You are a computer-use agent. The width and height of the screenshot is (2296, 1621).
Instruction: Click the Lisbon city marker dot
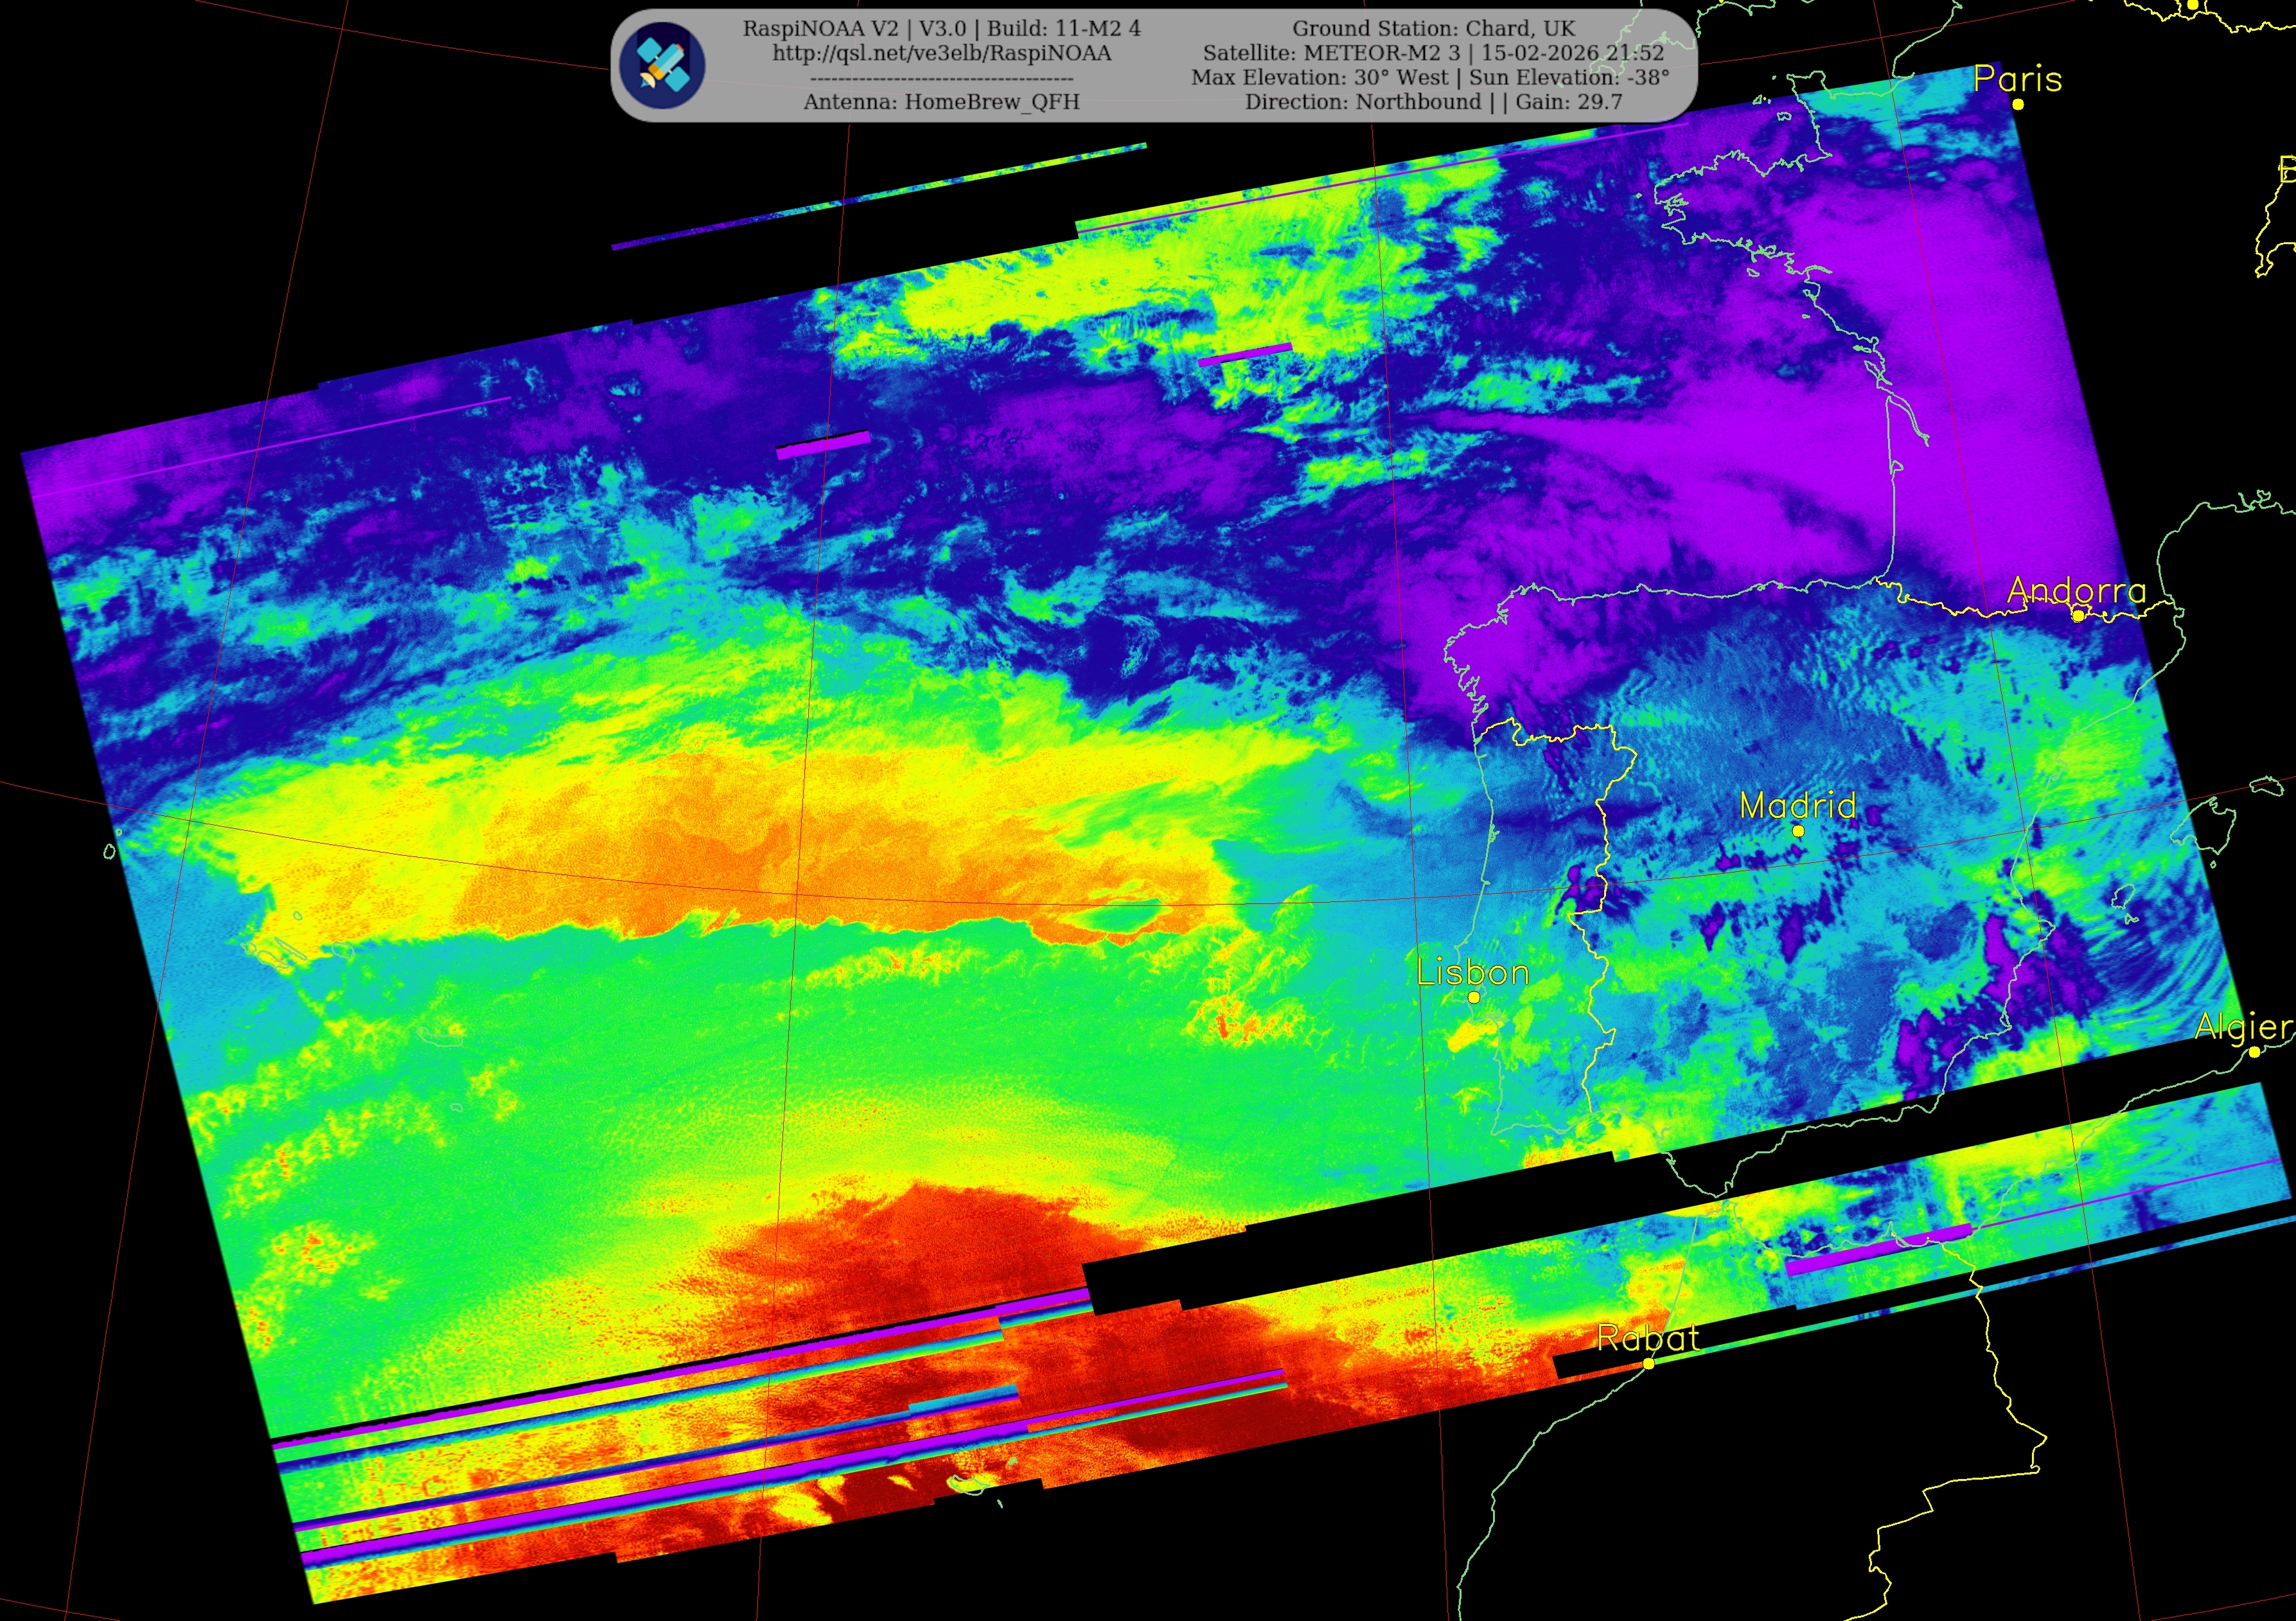coord(1473,997)
